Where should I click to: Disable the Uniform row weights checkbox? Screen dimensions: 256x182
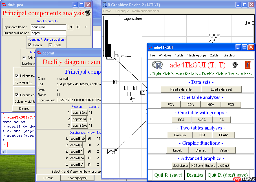[17, 76]
